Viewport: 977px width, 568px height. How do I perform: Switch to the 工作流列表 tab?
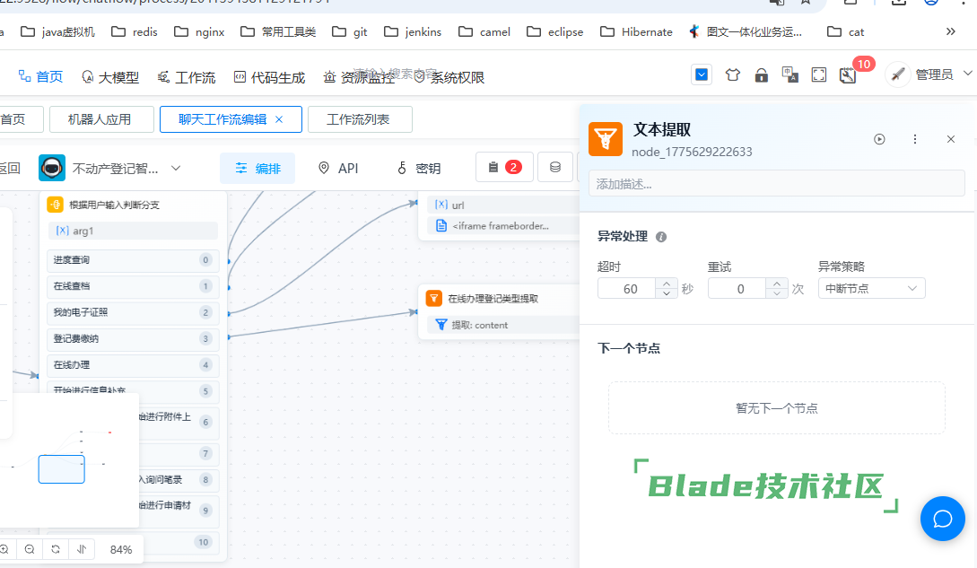point(360,119)
